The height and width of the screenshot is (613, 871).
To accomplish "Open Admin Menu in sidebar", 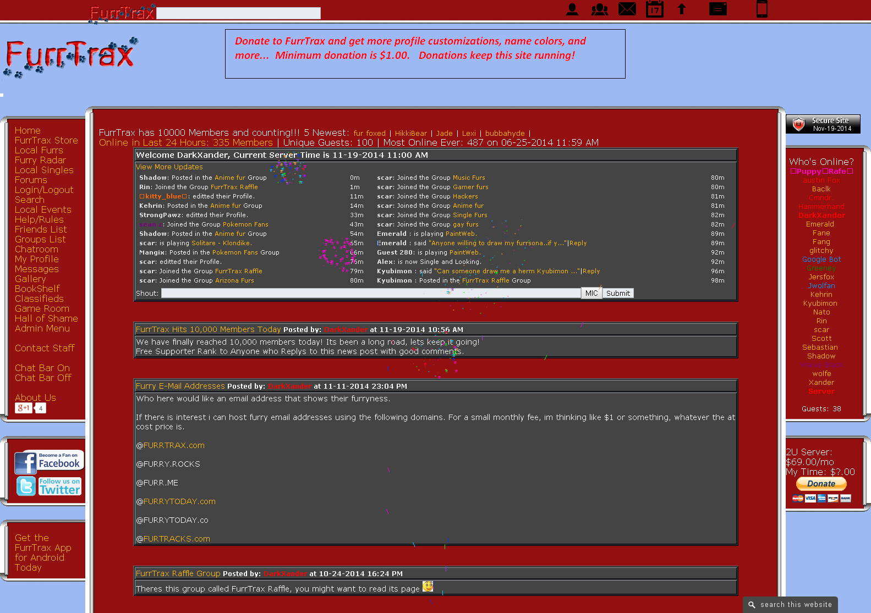I will 42,328.
